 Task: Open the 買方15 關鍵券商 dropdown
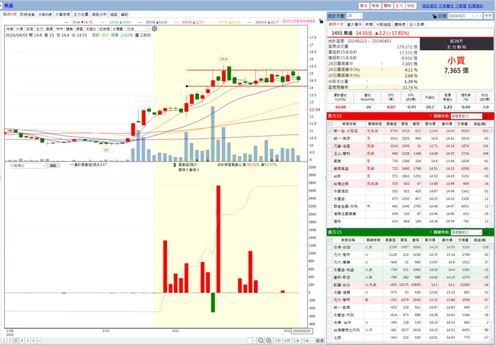(x=467, y=116)
